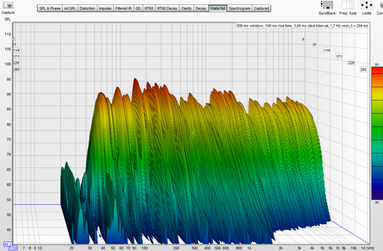Screen dimensions: 383x251
Task: Switch to the Decay tab
Action: (x=201, y=8)
